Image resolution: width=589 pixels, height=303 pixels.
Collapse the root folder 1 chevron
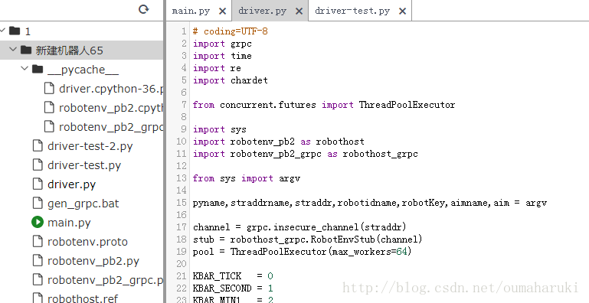tap(2, 30)
